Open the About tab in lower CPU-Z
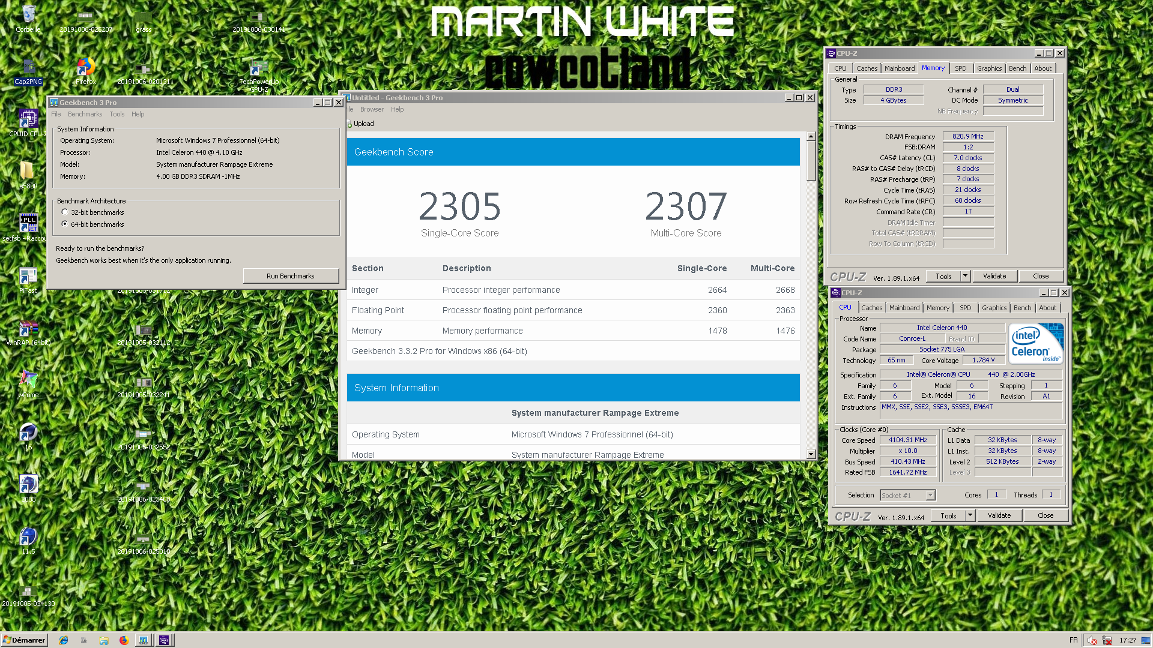 pyautogui.click(x=1047, y=308)
